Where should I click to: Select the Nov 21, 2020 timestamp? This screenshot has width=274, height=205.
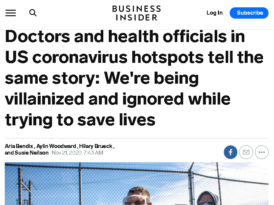(77, 153)
